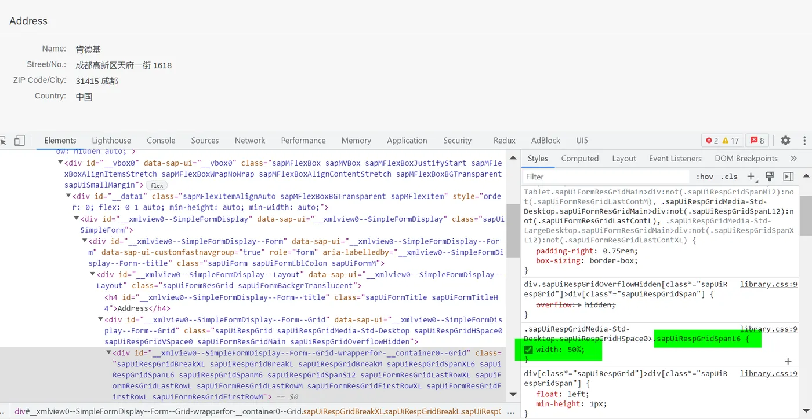Toggle the width: 50% declaration checkbox
Screen dimensions: 812x419
click(528, 350)
